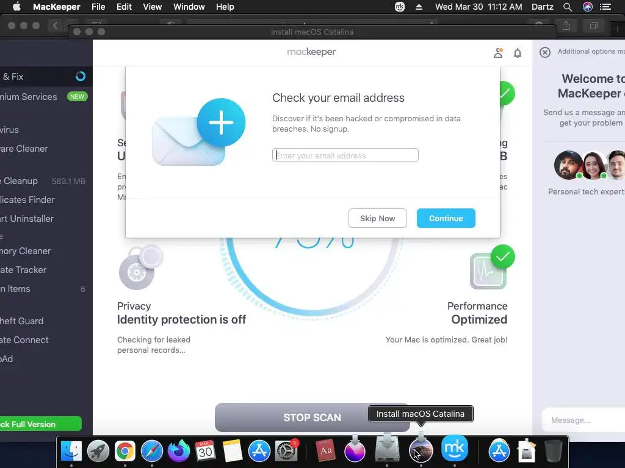Open the macOS Monterey installer dock icon

tap(355, 450)
